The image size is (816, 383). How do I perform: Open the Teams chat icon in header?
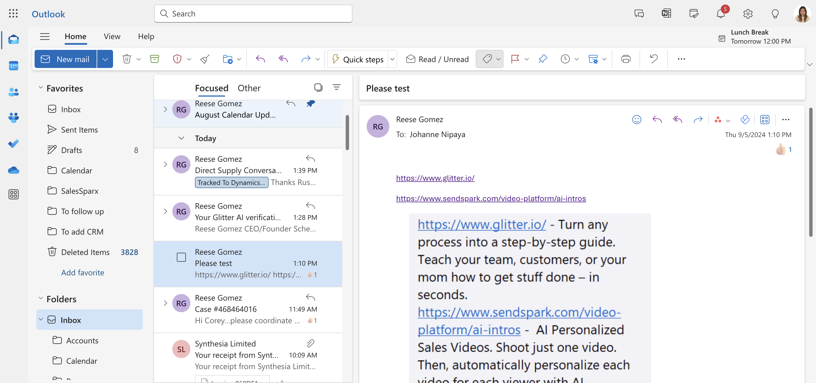(639, 14)
